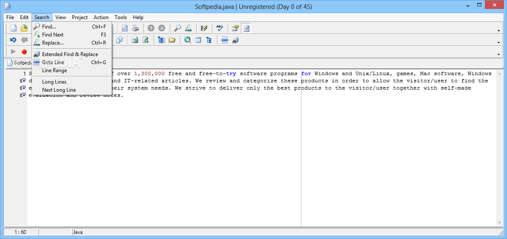The height and width of the screenshot is (239, 507).
Task: Open the Action menu
Action: (101, 17)
